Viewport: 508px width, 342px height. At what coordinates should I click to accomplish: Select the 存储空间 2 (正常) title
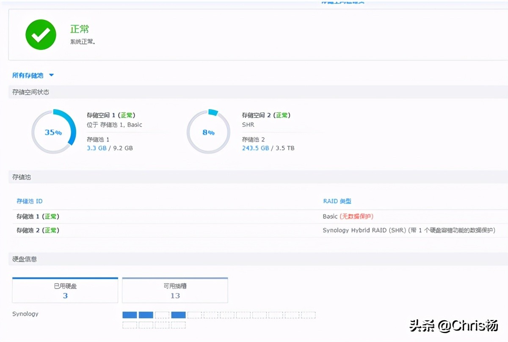click(x=266, y=115)
